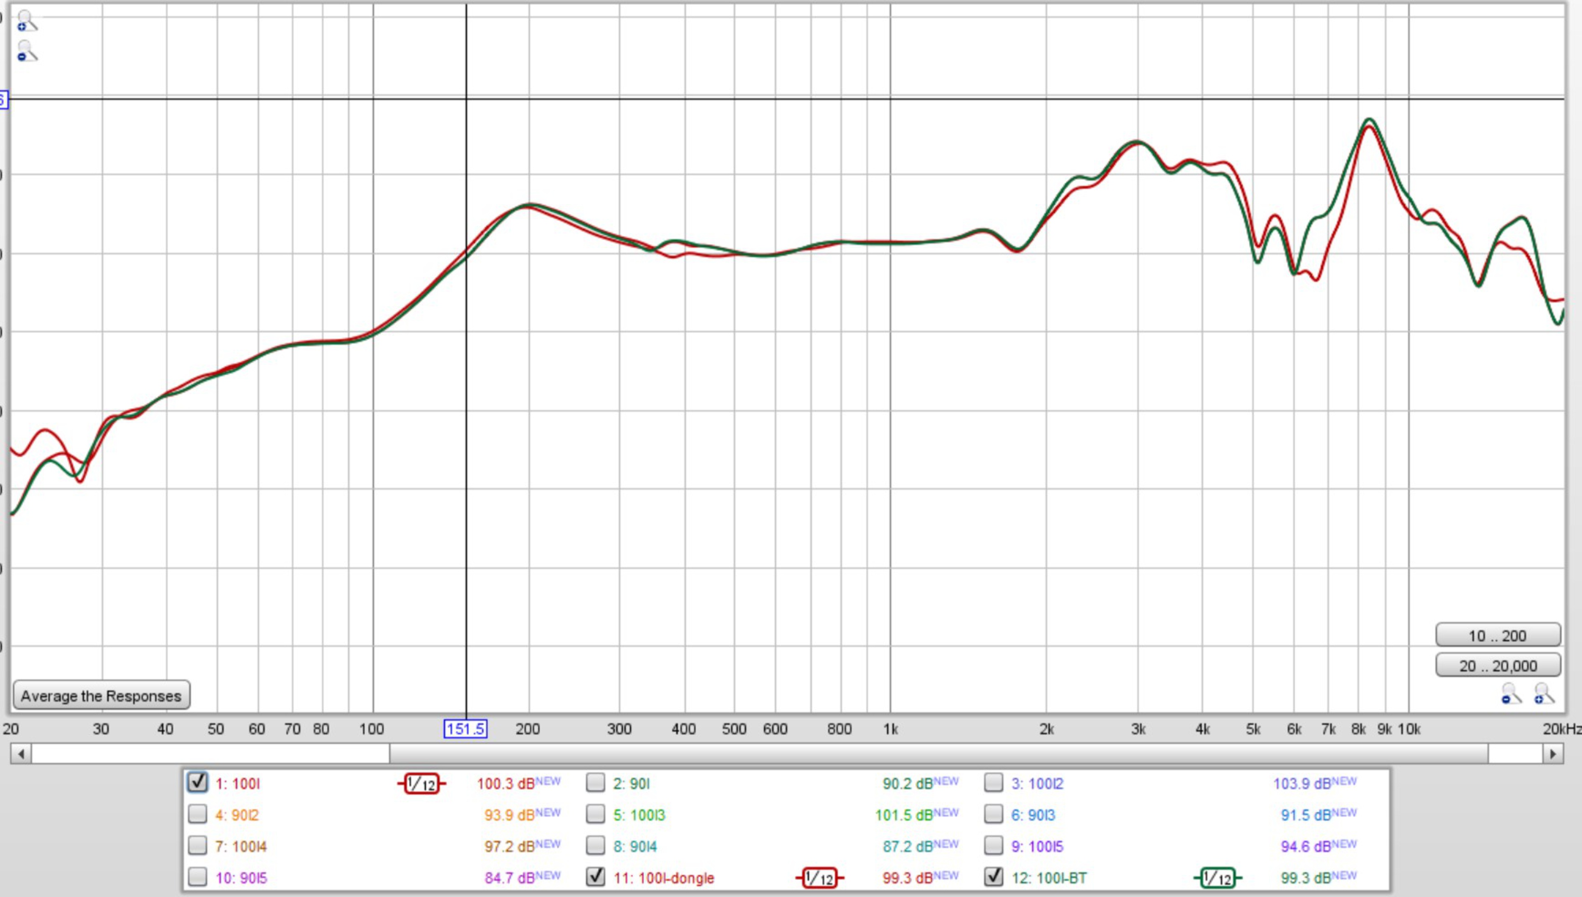1582x897 pixels.
Task: Click the 1/12 smoothing icon for 100l-dongle
Action: (x=820, y=877)
